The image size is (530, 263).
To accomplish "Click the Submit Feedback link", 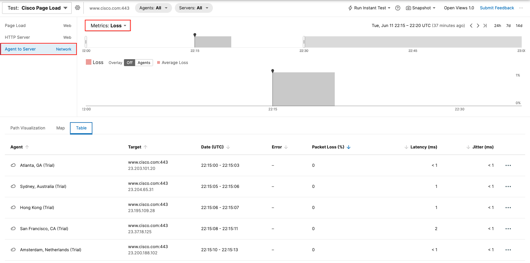I will (x=497, y=8).
